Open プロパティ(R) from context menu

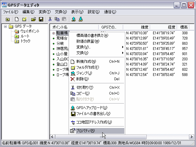point(97,131)
